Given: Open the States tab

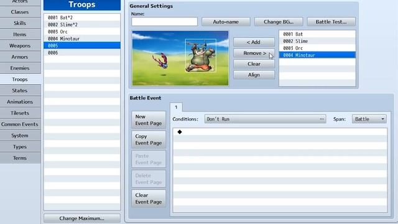Looking at the screenshot, I should pos(20,90).
